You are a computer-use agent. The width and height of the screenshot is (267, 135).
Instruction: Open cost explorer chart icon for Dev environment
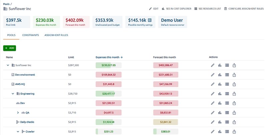click(x=220, y=75)
